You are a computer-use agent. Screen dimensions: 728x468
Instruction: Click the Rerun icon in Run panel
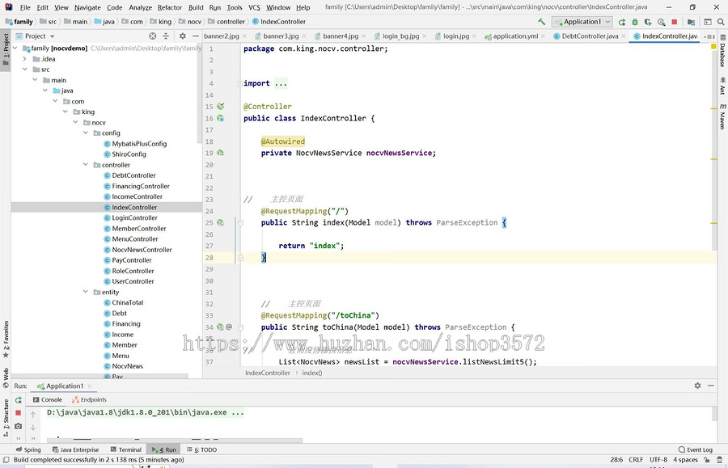[18, 400]
